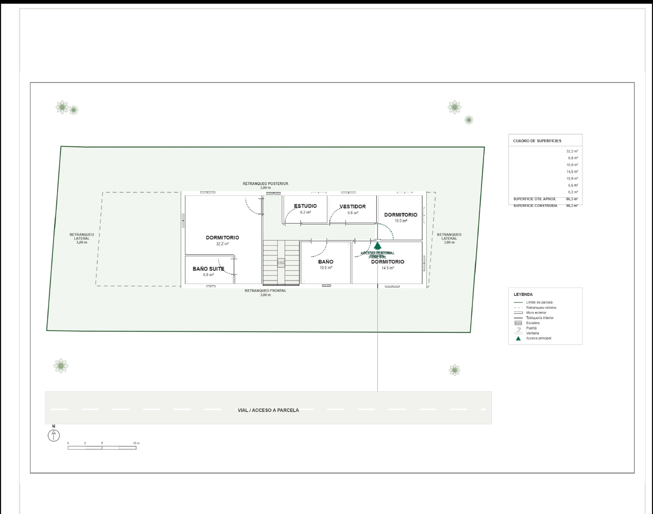Click the RETRANQUEO LATERAL label near BAÑO SUITE side
Viewport: 653px width, 514px height.
(x=82, y=236)
